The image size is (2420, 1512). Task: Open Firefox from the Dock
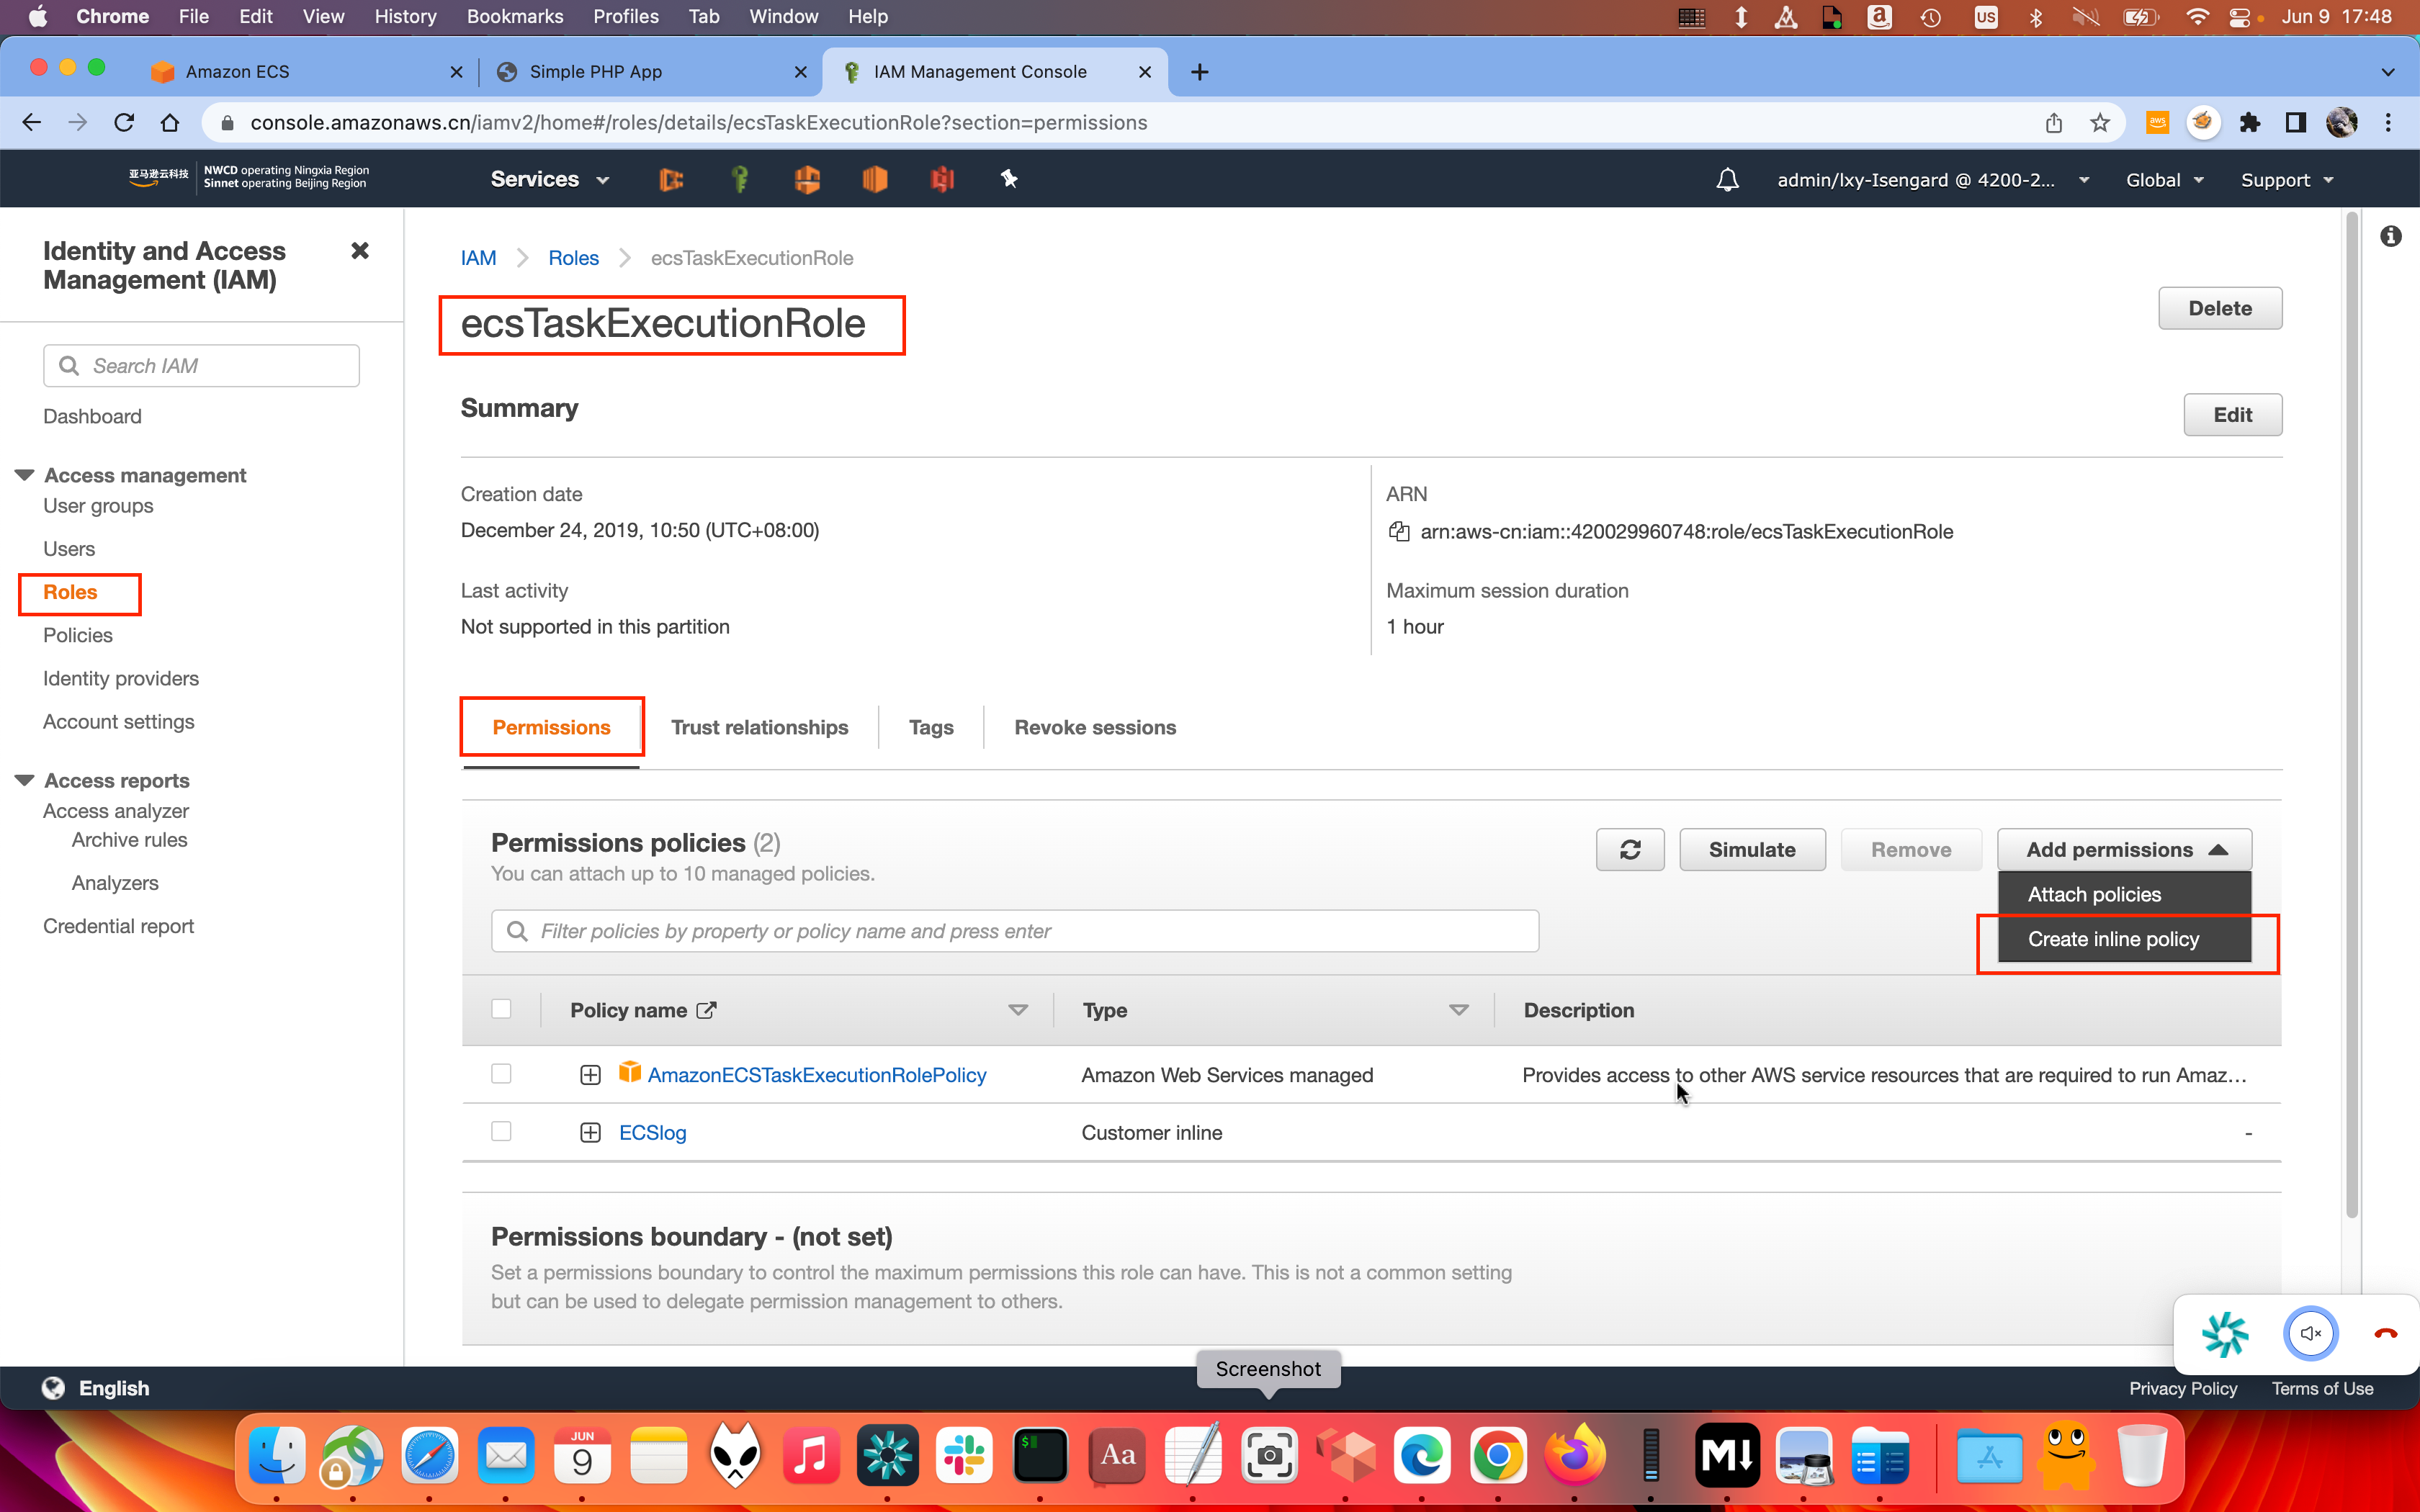coord(1575,1455)
